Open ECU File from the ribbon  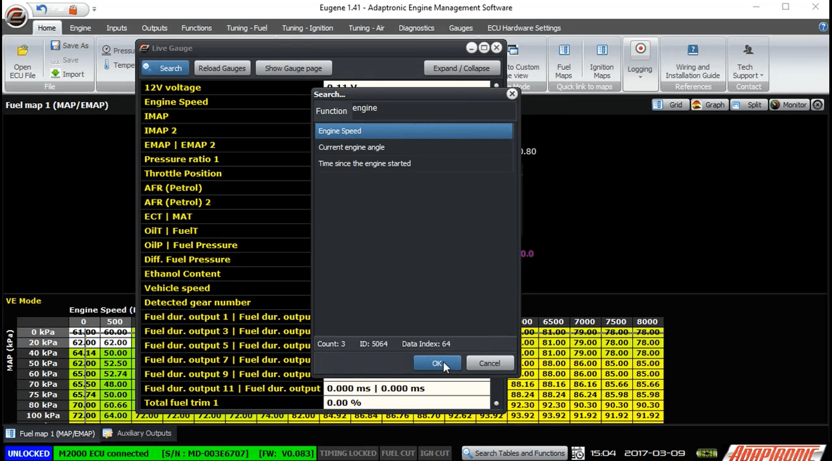(22, 61)
